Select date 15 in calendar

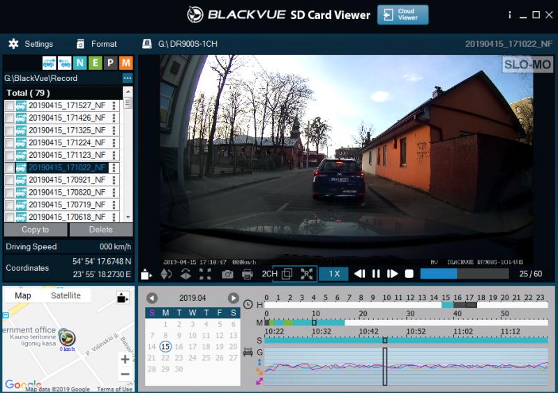[x=165, y=347]
